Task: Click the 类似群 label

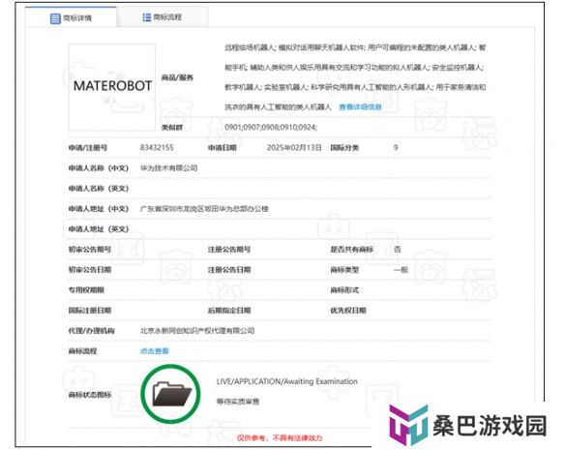Action: 172,128
